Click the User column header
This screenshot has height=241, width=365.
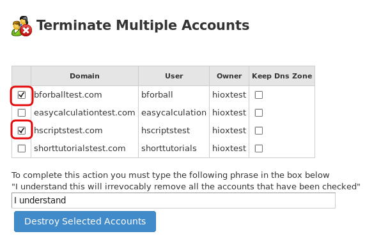point(174,76)
